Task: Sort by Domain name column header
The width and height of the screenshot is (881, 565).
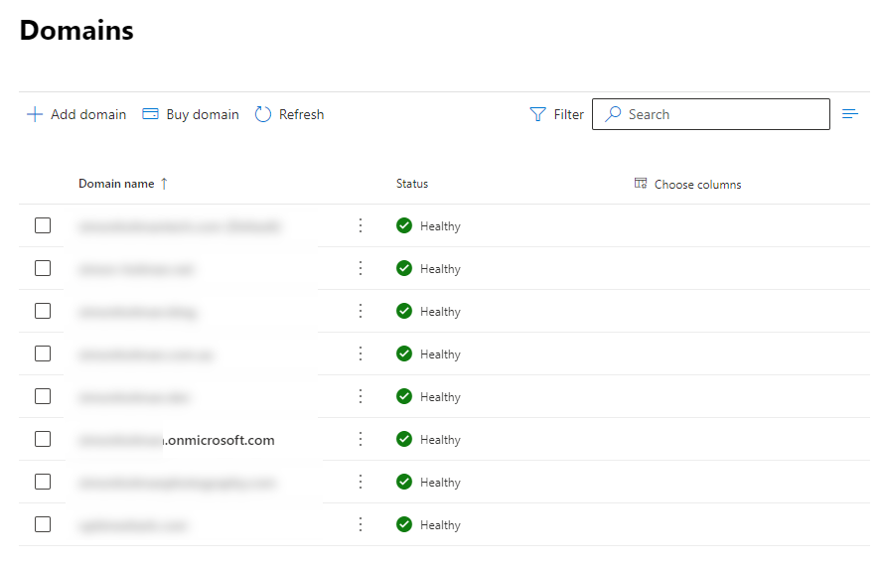Action: point(123,184)
